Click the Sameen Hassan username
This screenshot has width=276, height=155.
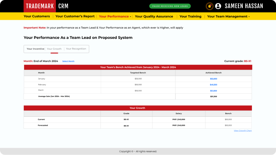pyautogui.click(x=244, y=6)
